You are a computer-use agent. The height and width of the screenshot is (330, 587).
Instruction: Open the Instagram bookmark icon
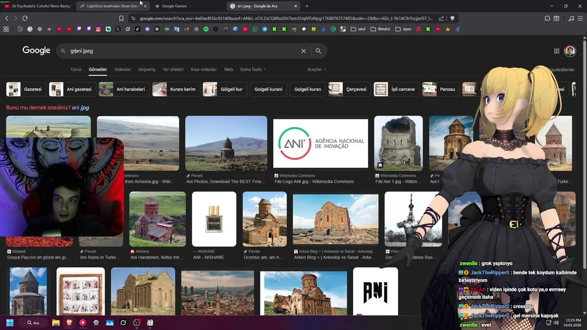[x=98, y=29]
